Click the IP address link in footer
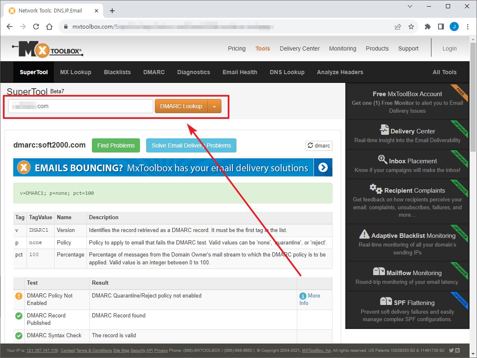Viewport: 477px width, 358px height. click(42, 351)
